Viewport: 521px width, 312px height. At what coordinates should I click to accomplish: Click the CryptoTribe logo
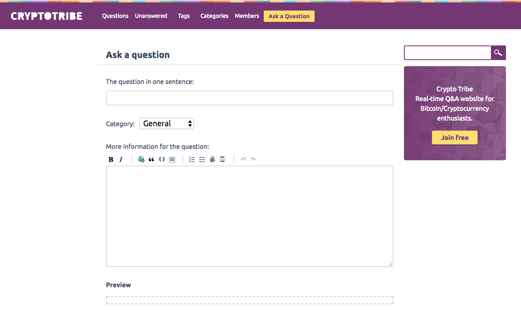[47, 16]
